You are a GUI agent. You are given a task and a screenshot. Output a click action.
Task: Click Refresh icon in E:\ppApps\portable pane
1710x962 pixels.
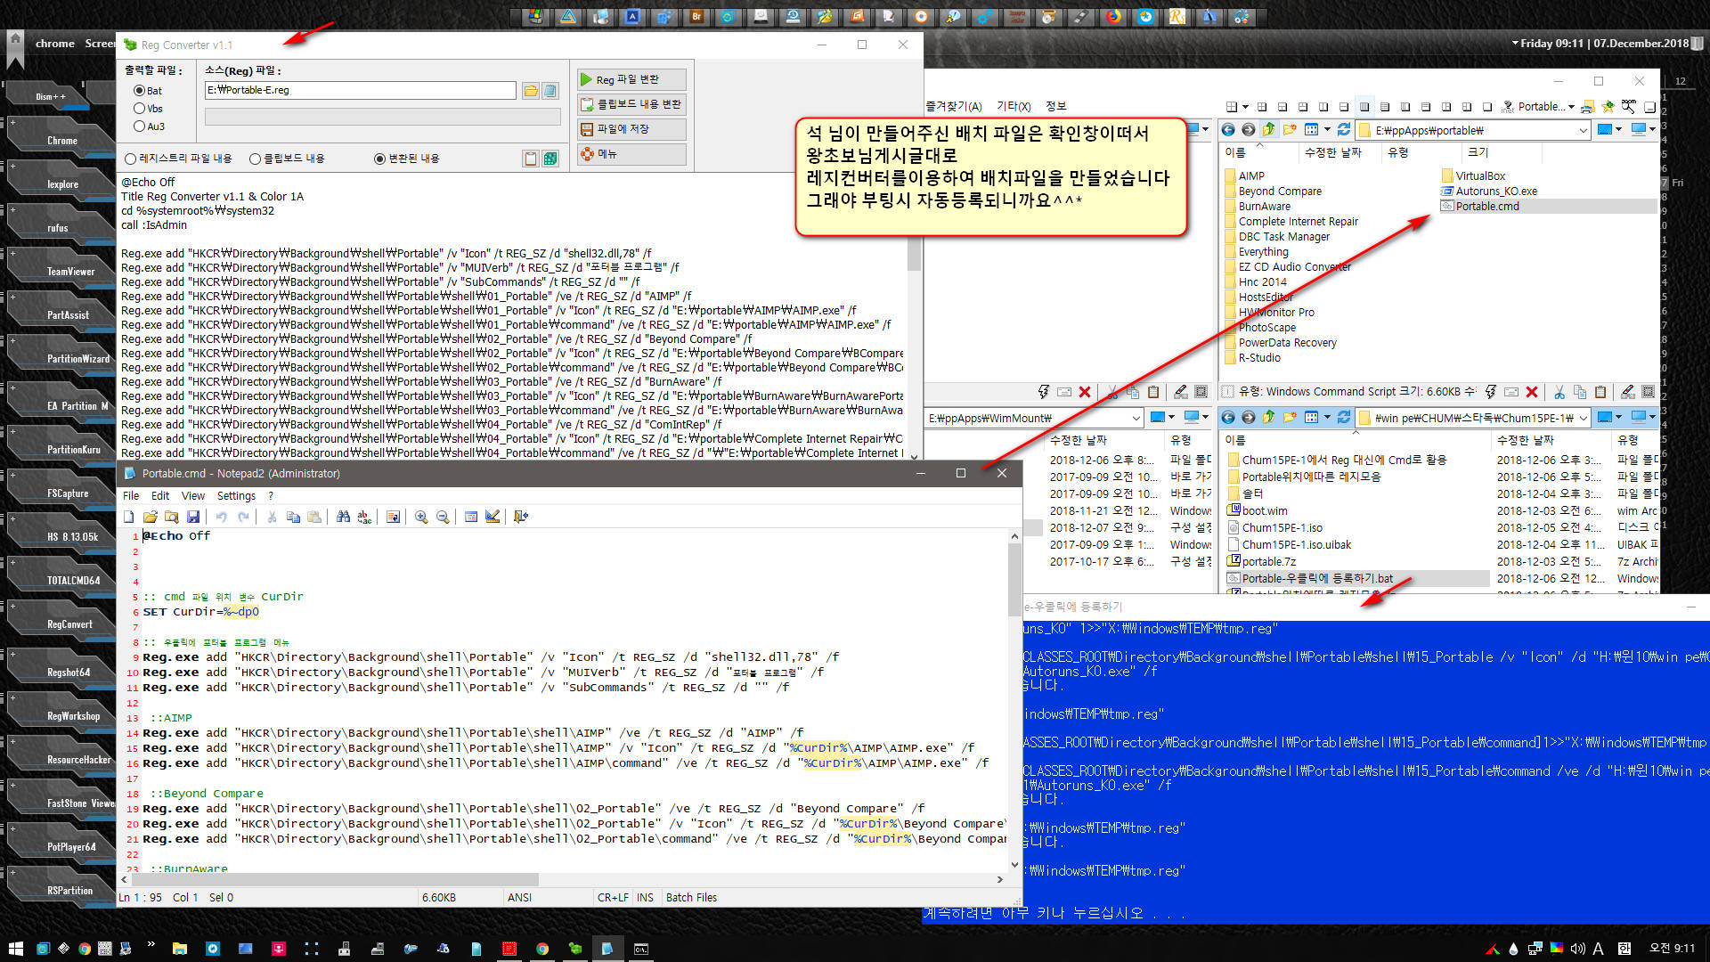1344,130
